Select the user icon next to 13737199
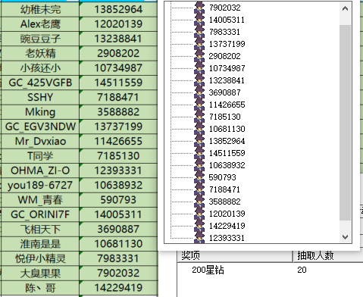Image resolution: width=363 pixels, height=297 pixels. point(199,44)
